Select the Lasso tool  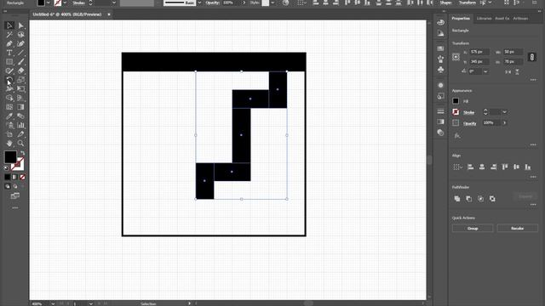point(20,35)
